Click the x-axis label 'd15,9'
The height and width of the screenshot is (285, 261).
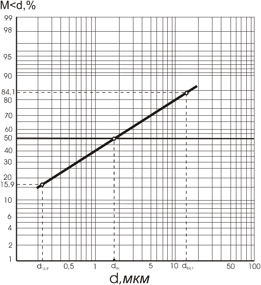(43, 266)
